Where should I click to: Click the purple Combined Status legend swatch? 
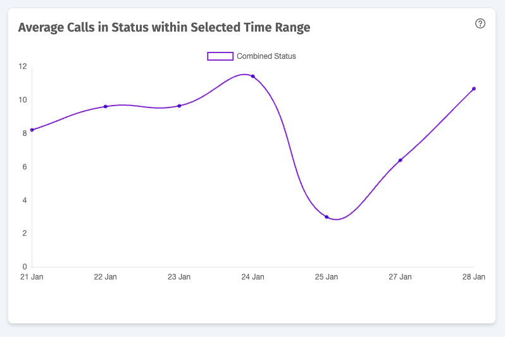click(x=220, y=56)
